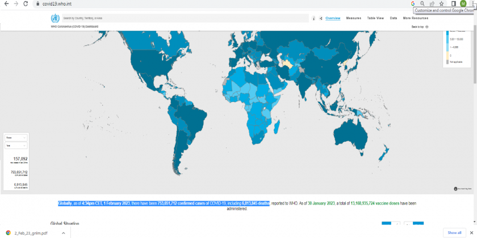The width and height of the screenshot is (477, 238).
Task: Switch to the Measures tab
Action: coord(353,18)
